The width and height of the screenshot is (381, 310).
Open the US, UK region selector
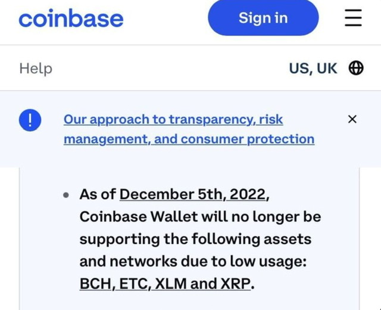(x=313, y=69)
